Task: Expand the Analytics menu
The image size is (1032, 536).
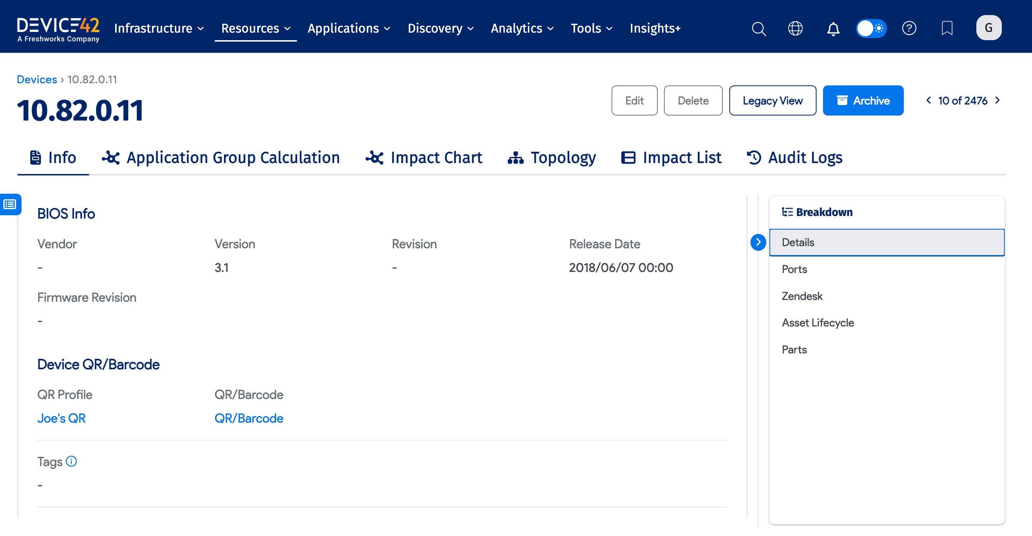Action: point(522,28)
